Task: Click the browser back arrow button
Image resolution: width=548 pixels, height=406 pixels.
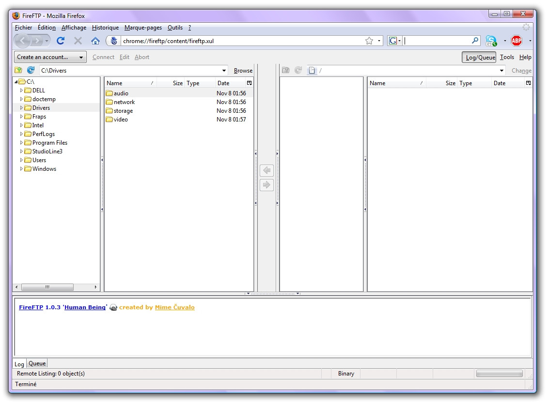Action: (23, 41)
